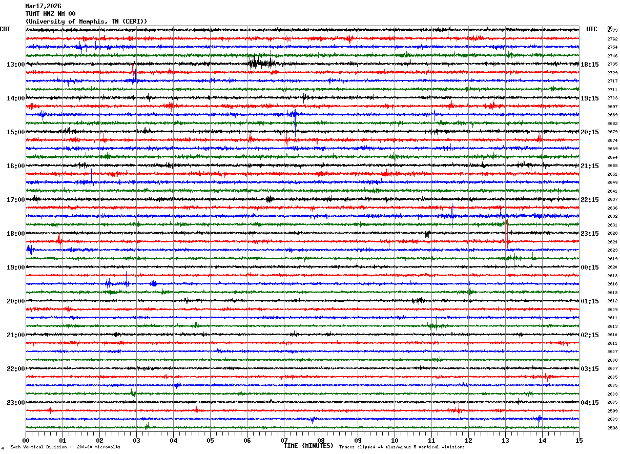Click the DC offset value 2735
The image size is (620, 454).
coord(612,65)
